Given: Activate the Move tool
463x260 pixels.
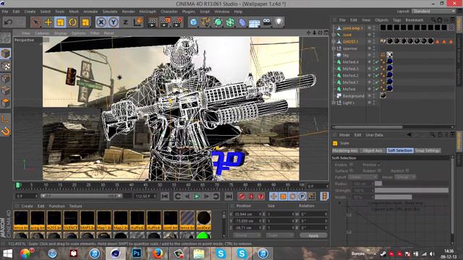Looking at the screenshot, I should click(48, 22).
